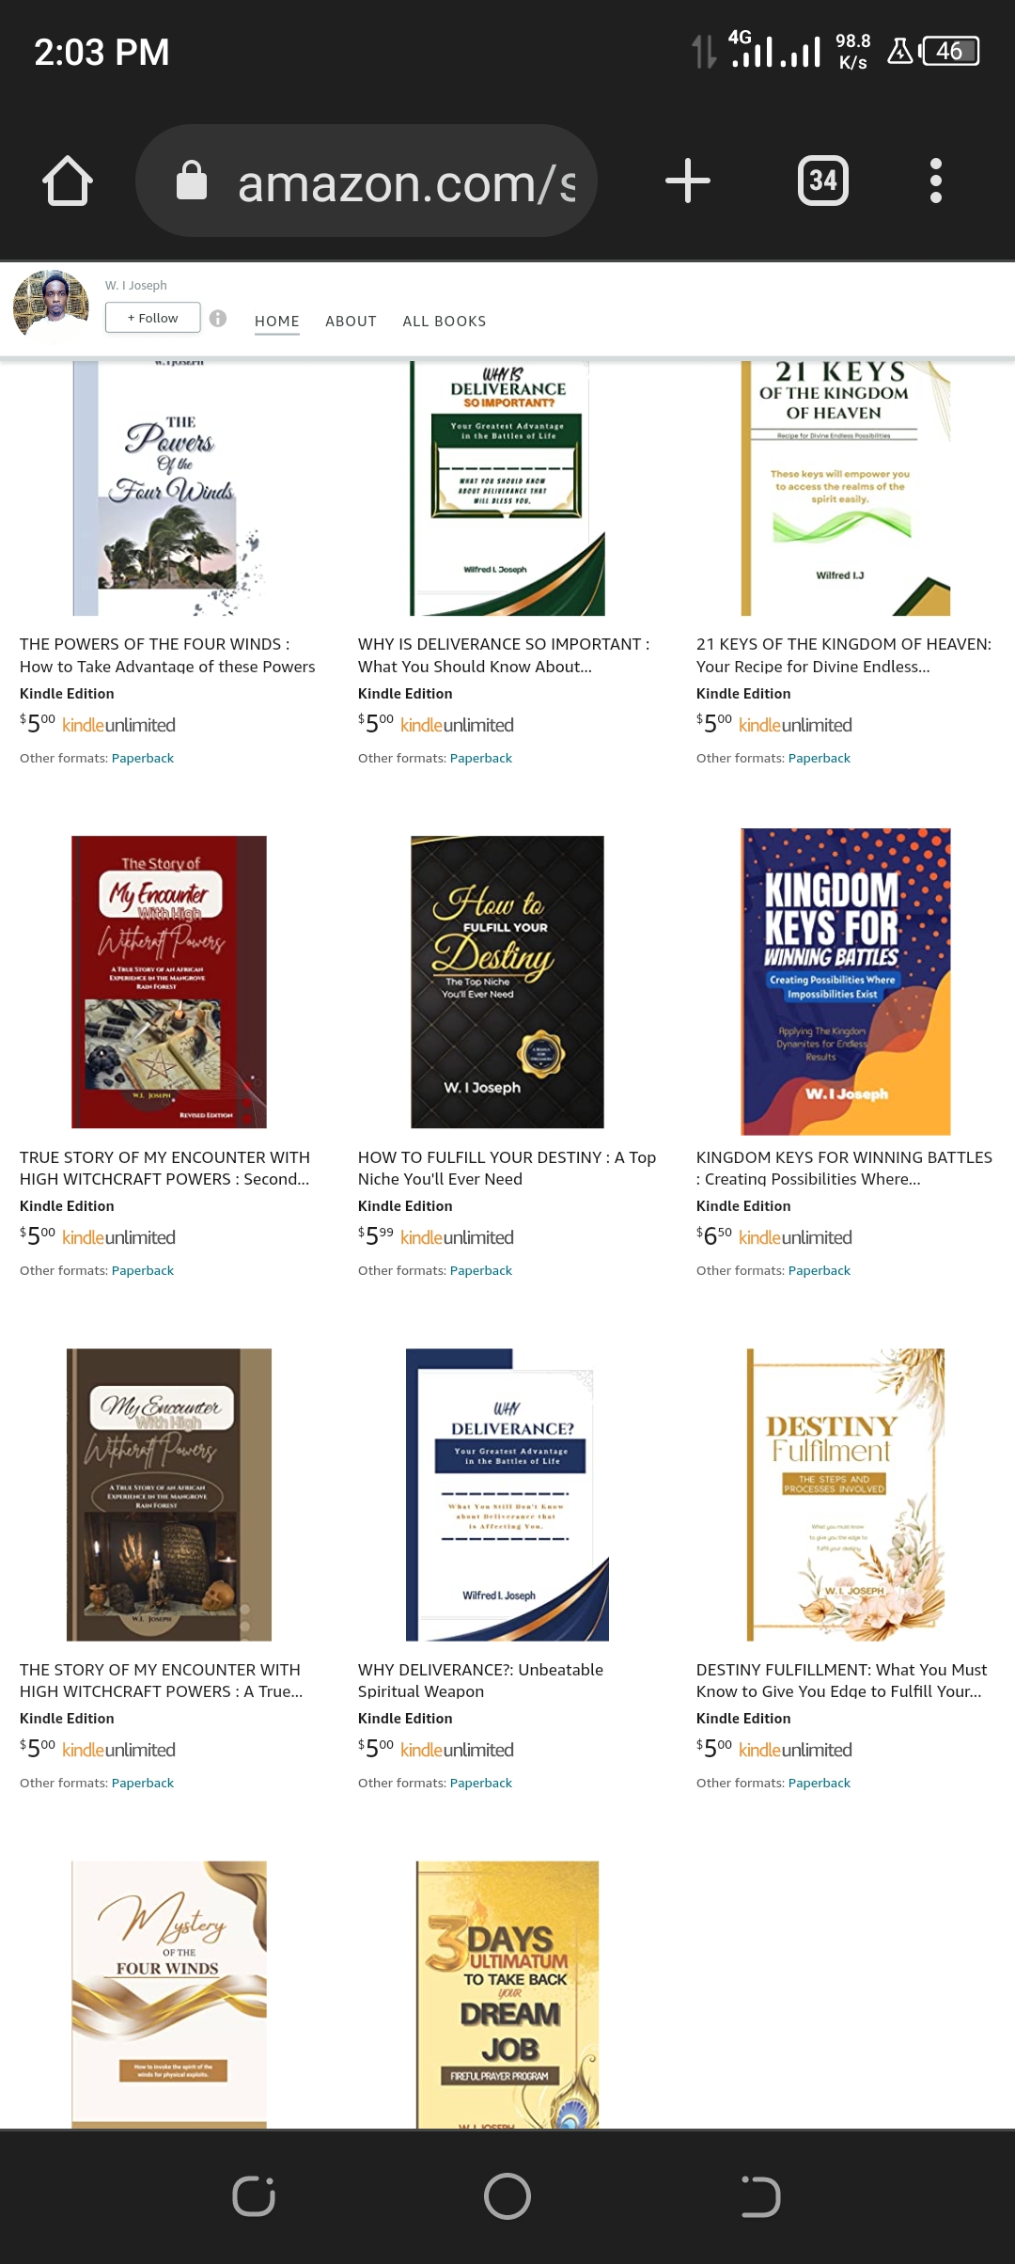The image size is (1015, 2264).
Task: Open Paperback format for Four Winds book
Action: click(143, 758)
